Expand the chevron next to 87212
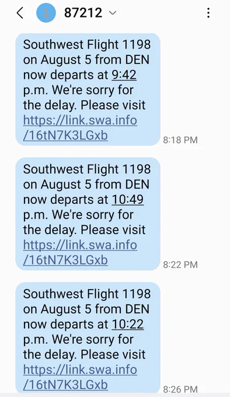 112,13
